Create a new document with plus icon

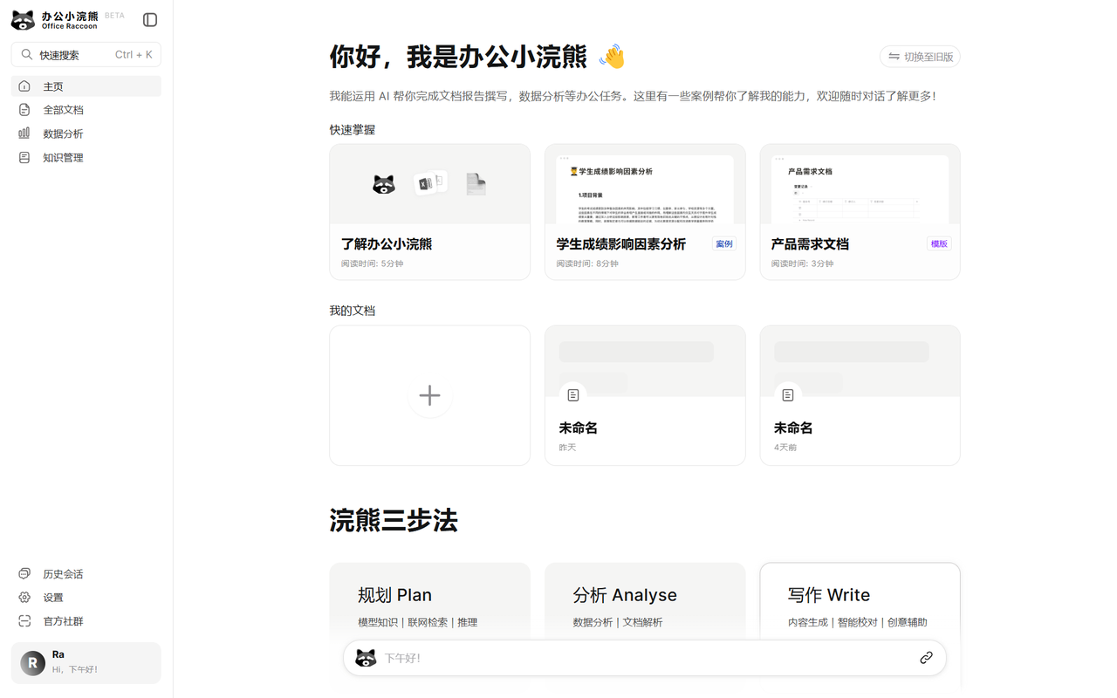click(429, 395)
